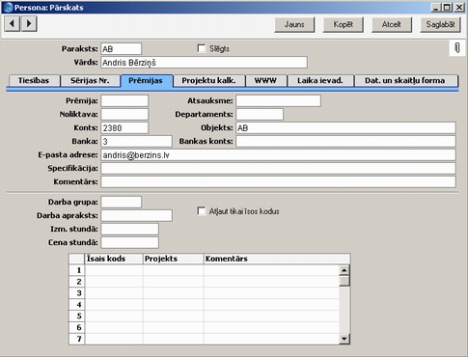468x357 pixels.
Task: Open the WWW tab
Action: [265, 80]
